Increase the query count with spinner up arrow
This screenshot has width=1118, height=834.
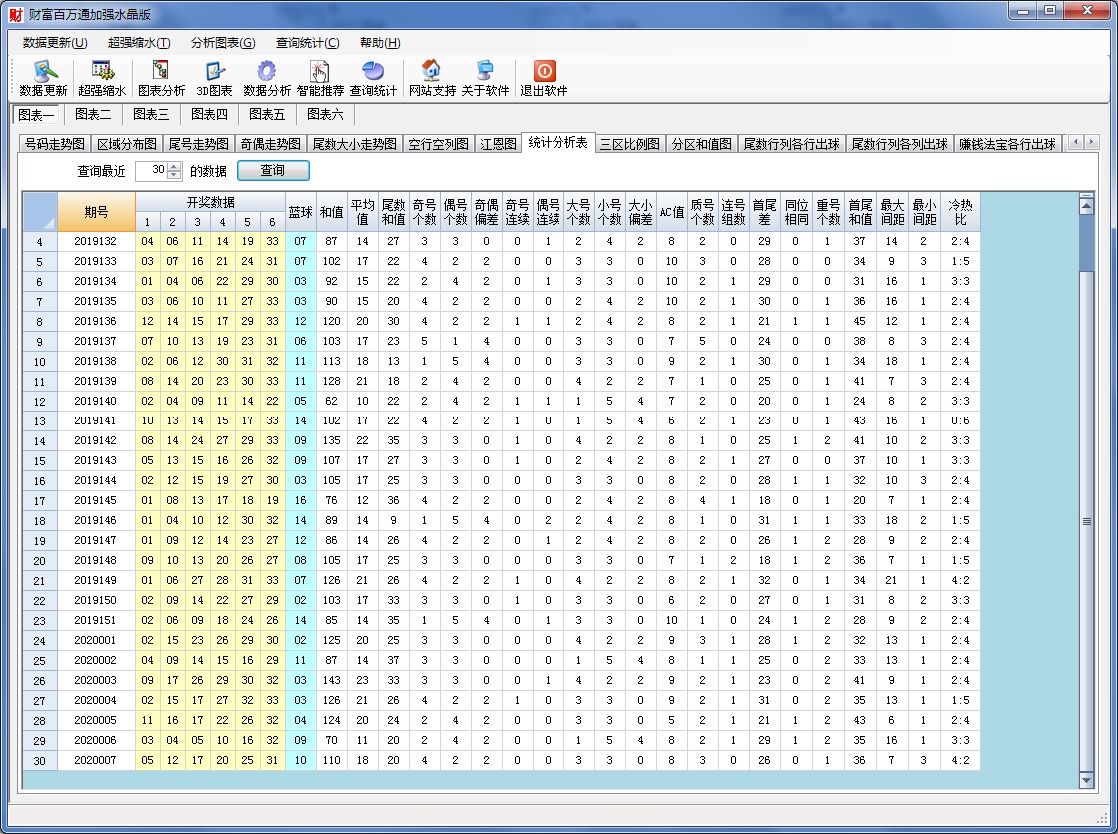click(175, 166)
